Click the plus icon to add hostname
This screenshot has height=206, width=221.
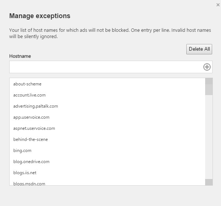(x=207, y=67)
